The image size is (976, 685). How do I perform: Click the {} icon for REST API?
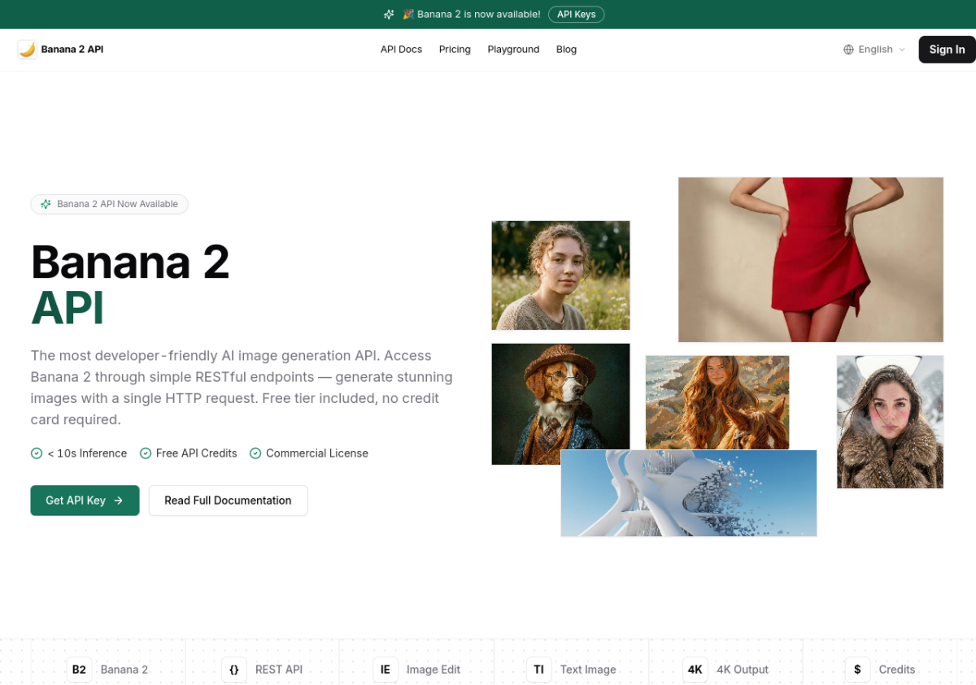click(233, 670)
